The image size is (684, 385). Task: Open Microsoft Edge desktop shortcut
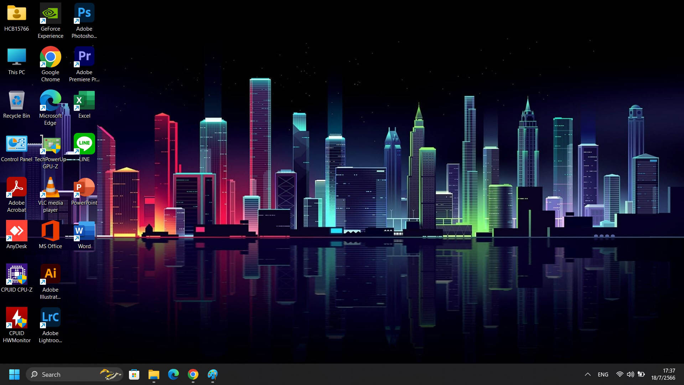point(50,108)
